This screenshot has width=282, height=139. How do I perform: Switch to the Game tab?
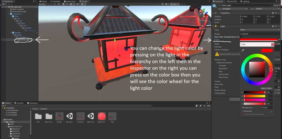pos(43,1)
